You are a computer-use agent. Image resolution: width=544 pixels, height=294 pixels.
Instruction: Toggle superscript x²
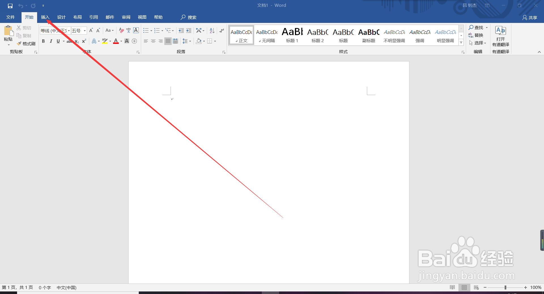click(x=84, y=41)
